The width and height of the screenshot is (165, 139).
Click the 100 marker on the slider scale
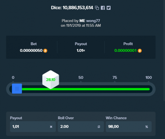(148, 78)
